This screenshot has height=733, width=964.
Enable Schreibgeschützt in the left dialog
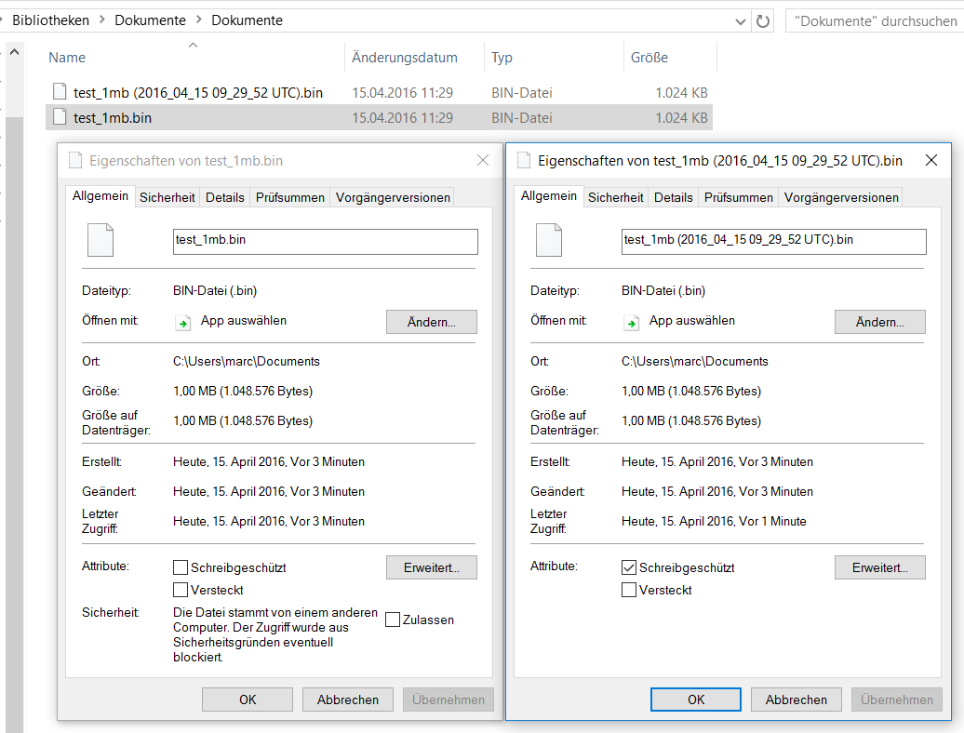181,567
